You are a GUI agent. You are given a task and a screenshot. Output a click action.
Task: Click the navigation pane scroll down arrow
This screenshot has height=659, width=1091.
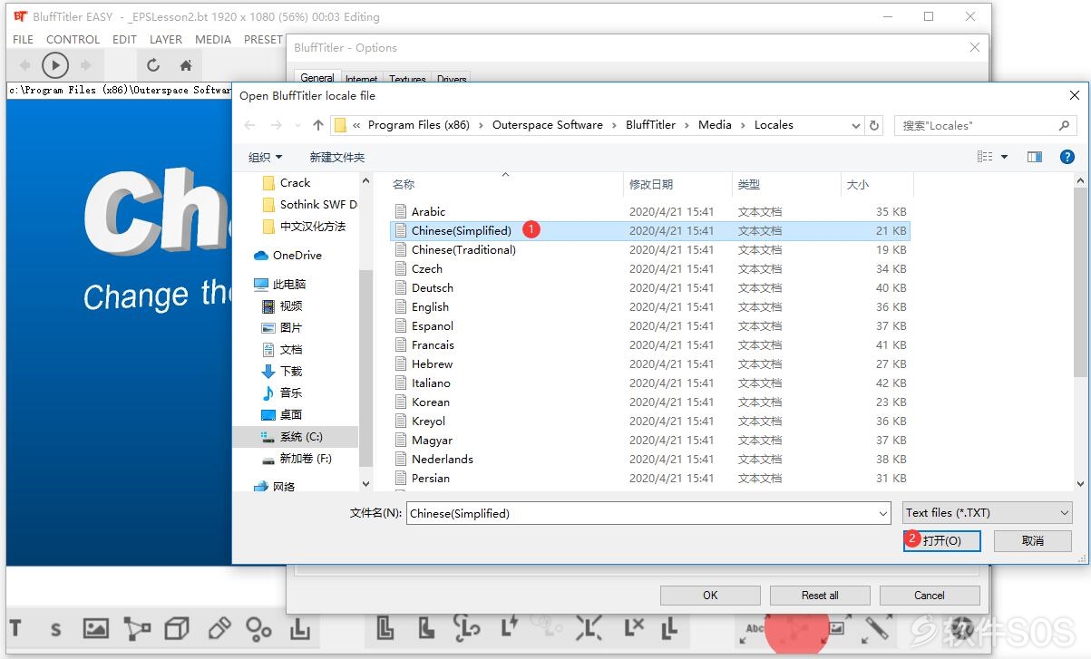click(x=366, y=485)
